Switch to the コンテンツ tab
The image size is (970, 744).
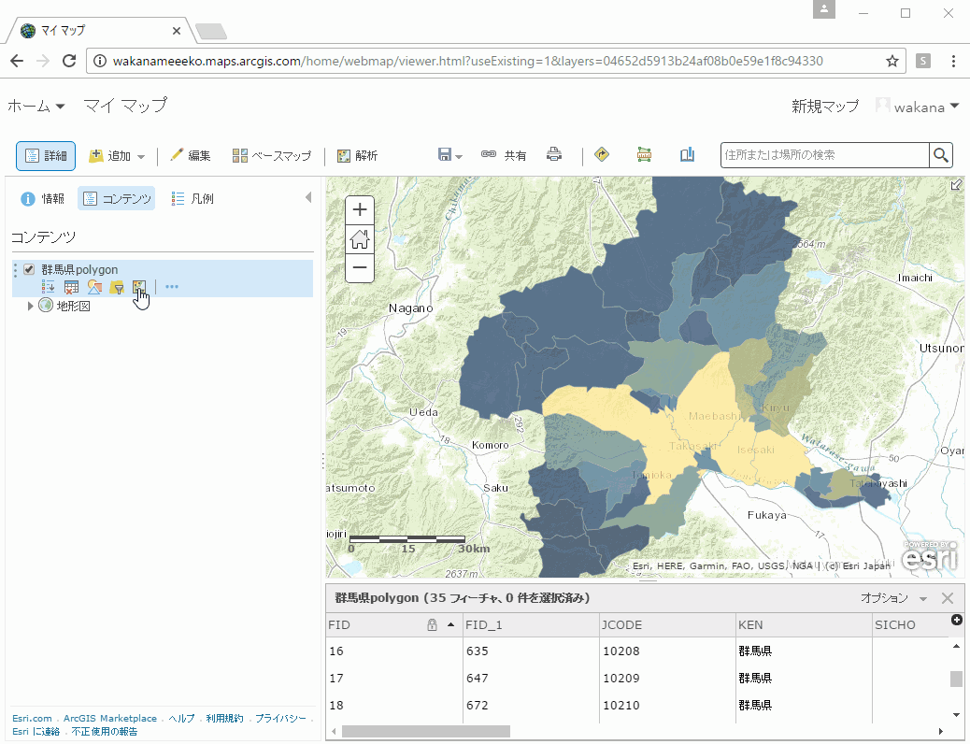pos(116,199)
